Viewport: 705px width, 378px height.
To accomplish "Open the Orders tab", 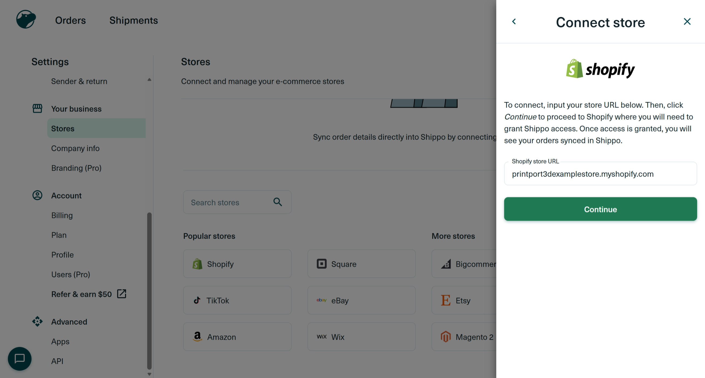I will [x=70, y=20].
